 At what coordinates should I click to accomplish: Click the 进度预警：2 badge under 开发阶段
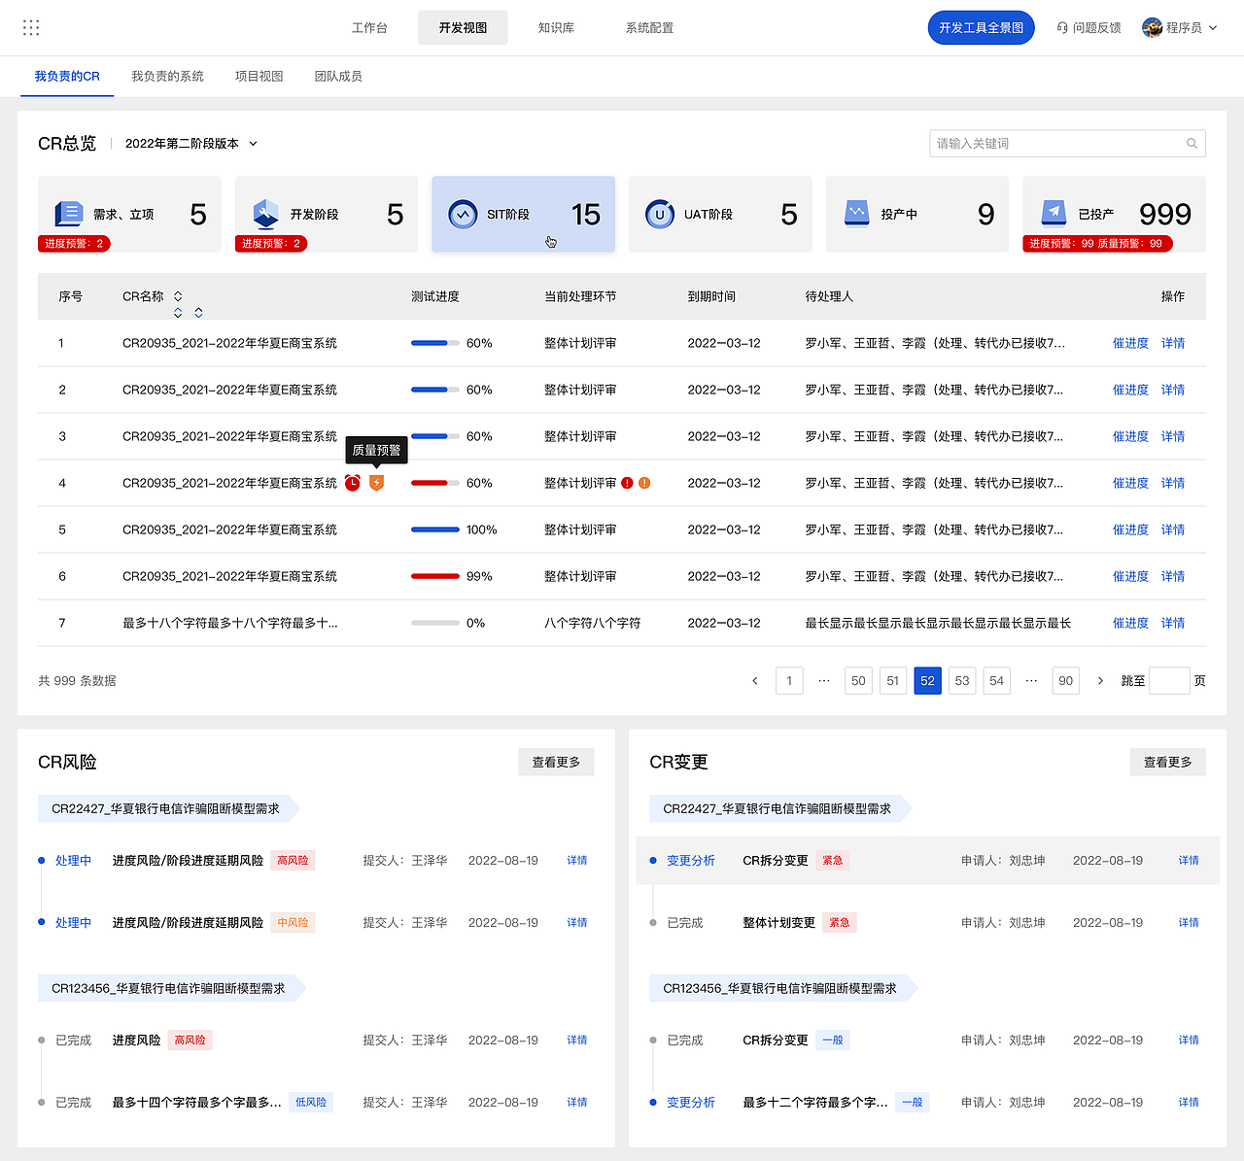click(271, 244)
